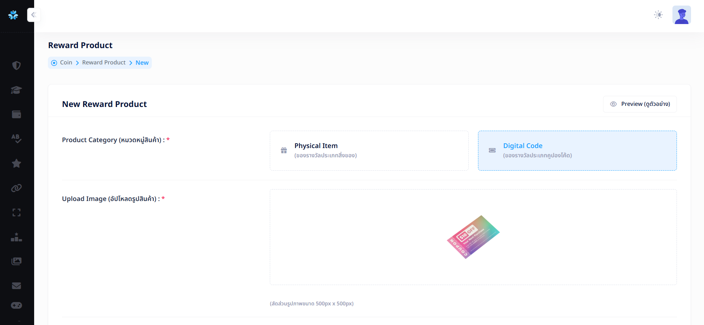Image resolution: width=704 pixels, height=325 pixels.
Task: Click the fullscreen frame sidebar icon
Action: tap(16, 212)
